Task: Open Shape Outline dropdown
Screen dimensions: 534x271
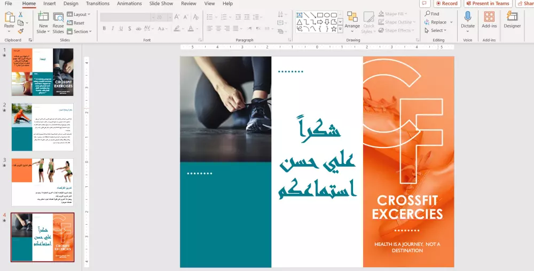Action: coord(397,22)
